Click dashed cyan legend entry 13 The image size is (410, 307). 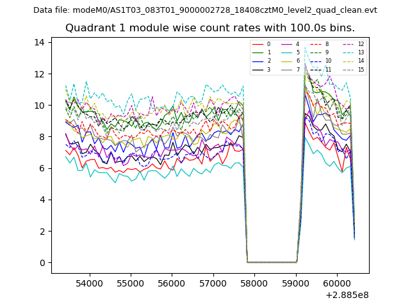(349, 52)
